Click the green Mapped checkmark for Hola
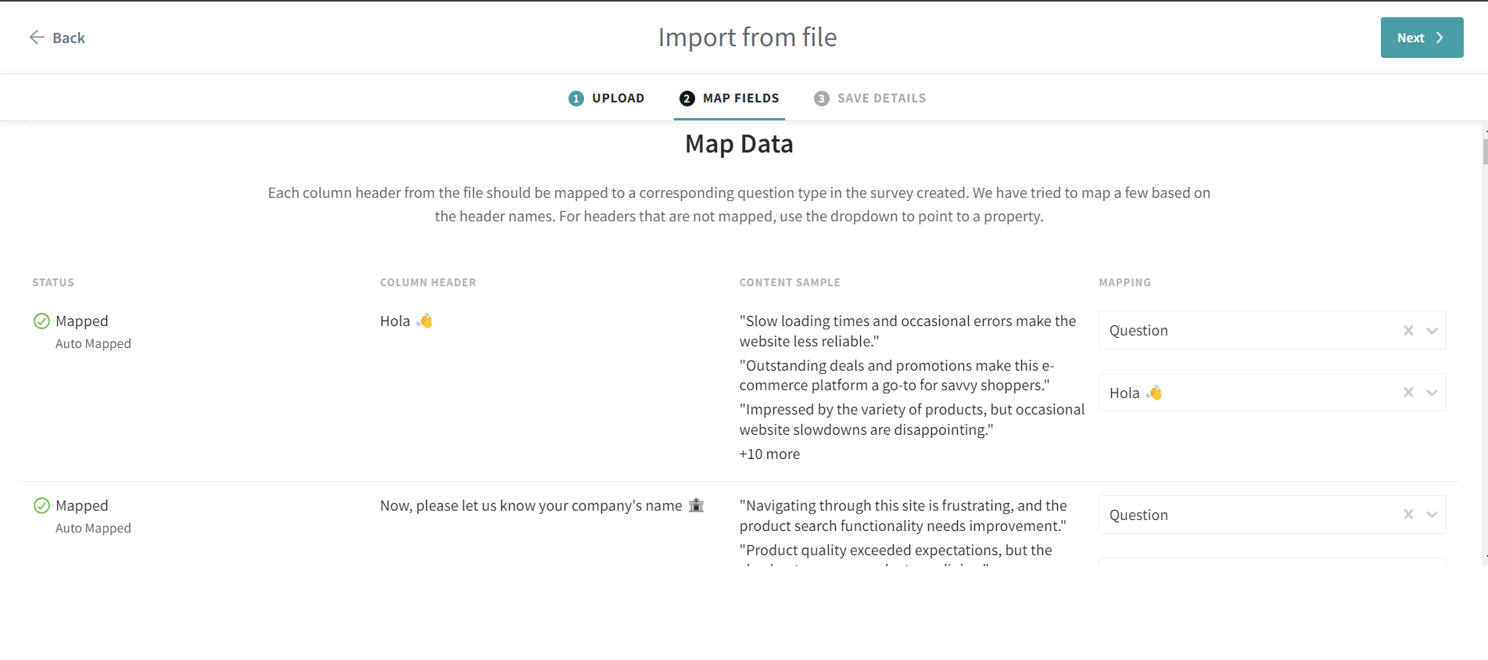The height and width of the screenshot is (660, 1488). [42, 321]
